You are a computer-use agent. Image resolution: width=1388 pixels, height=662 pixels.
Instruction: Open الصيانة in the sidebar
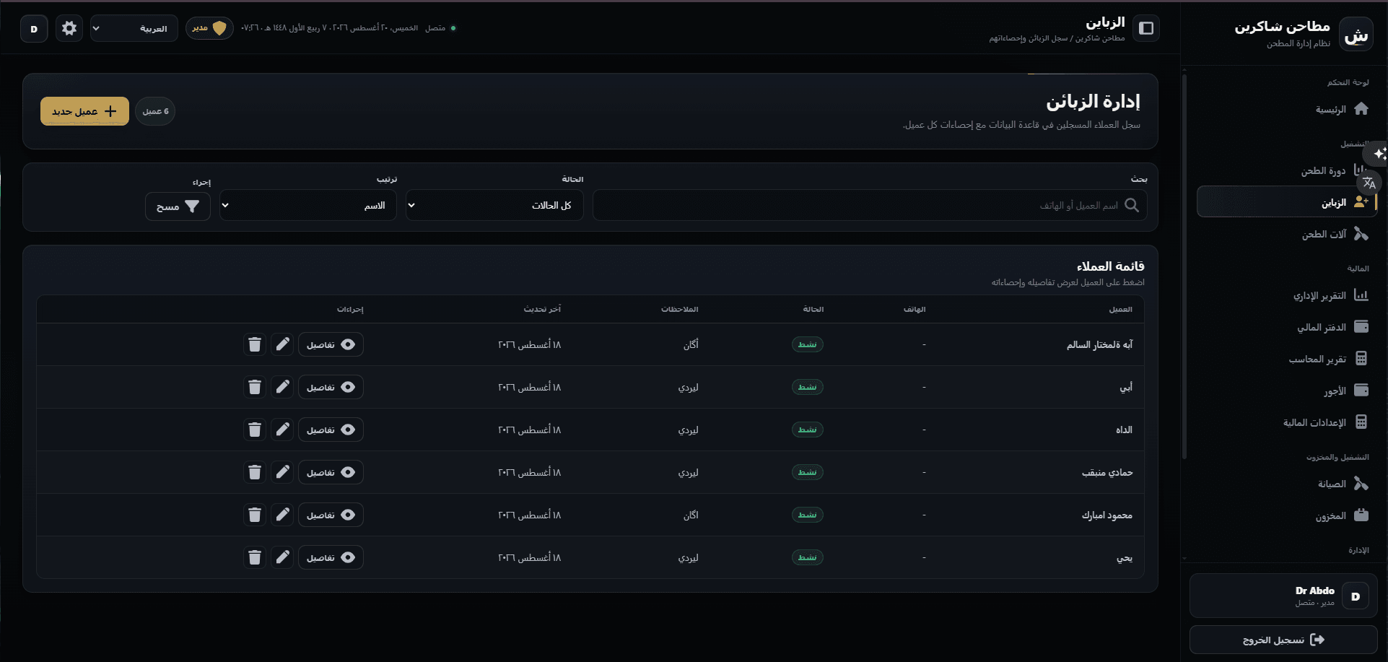tap(1287, 484)
